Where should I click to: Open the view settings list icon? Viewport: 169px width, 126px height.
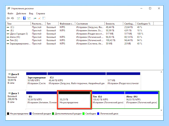pos(44,18)
